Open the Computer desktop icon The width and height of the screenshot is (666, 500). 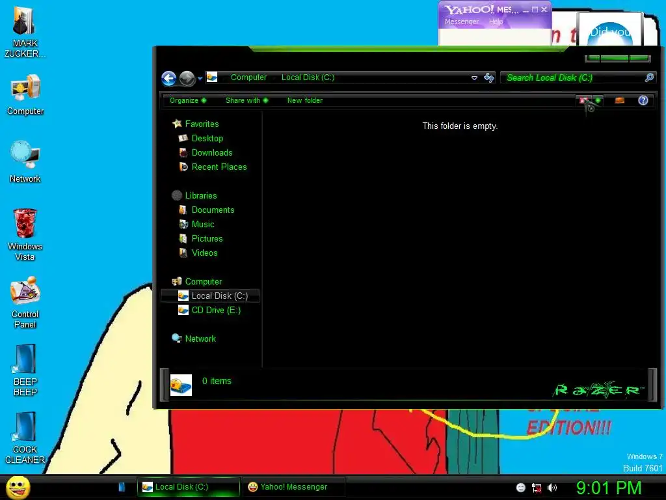pos(25,95)
